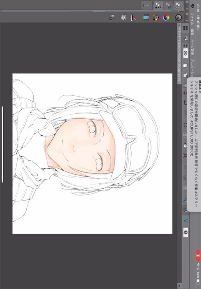This screenshot has width=201, height=289.
Task: Open the アニメーション menu
Action: (192, 68)
